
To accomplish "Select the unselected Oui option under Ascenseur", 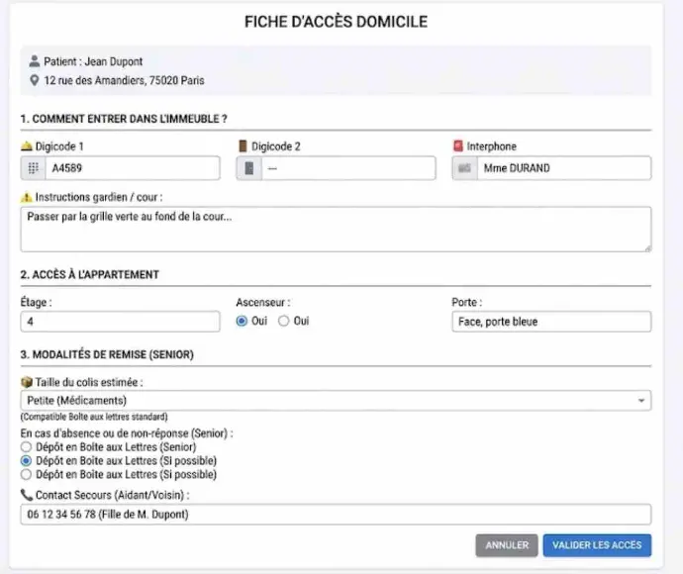I will [x=284, y=322].
